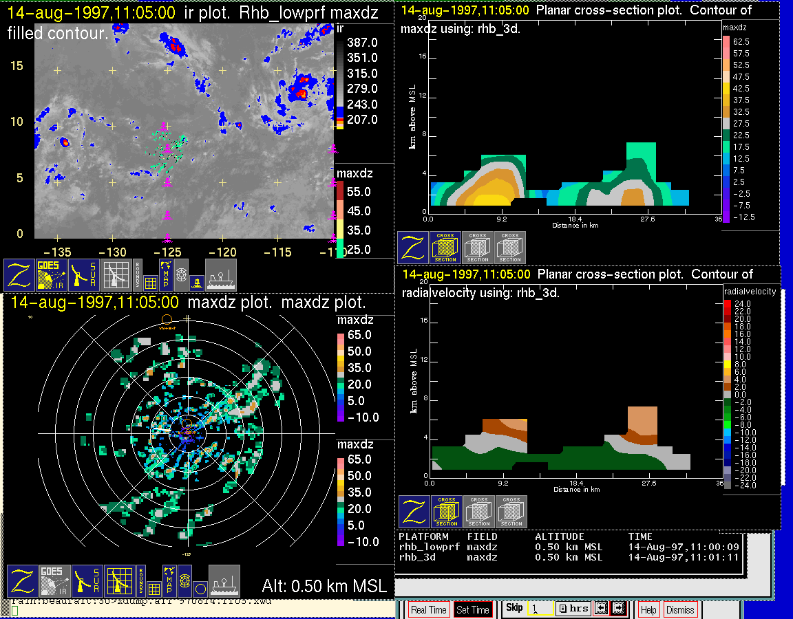Click the Help button
Image resolution: width=793 pixels, height=619 pixels.
pyautogui.click(x=648, y=610)
